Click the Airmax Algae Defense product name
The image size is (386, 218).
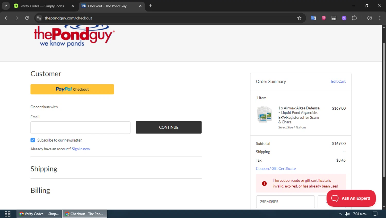click(299, 115)
